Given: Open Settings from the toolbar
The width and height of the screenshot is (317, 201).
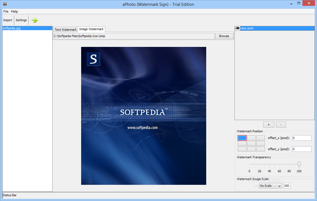Looking at the screenshot, I should point(21,20).
